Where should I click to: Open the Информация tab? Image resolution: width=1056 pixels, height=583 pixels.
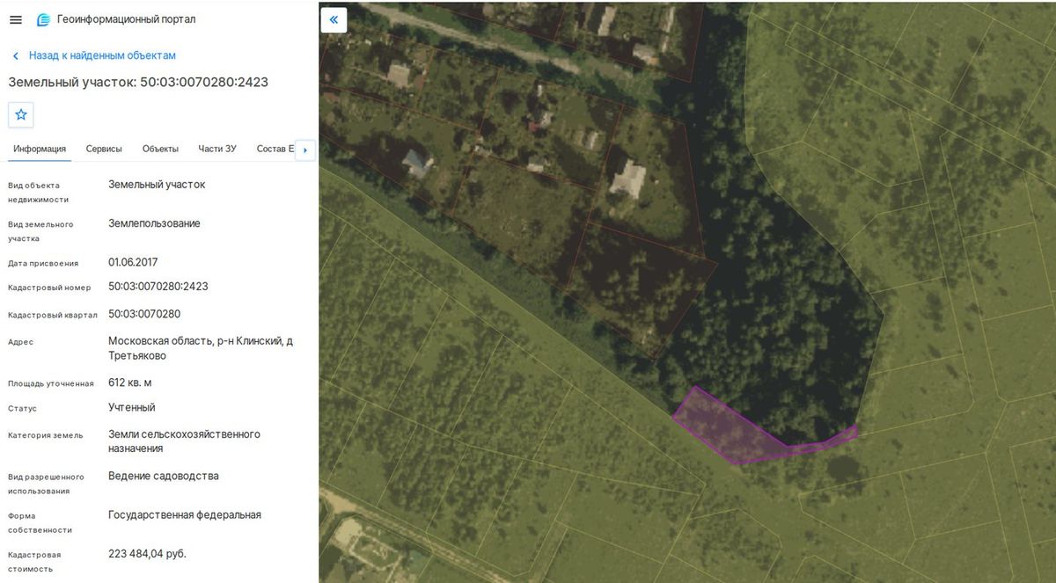pos(40,149)
